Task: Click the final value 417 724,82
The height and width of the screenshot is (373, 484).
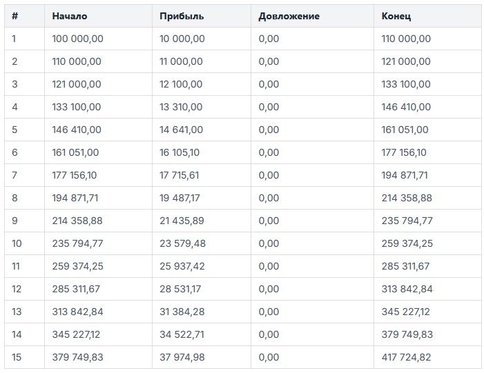Action: 406,357
